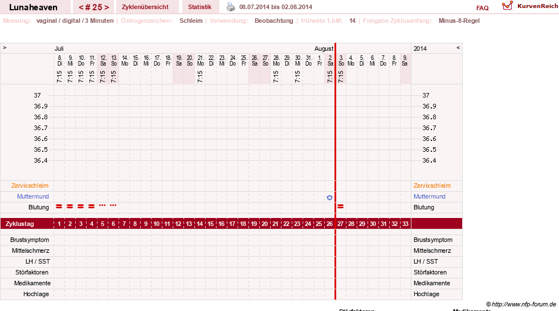Click the left Medikamente row label
This screenshot has width=559, height=311.
pos(32,283)
